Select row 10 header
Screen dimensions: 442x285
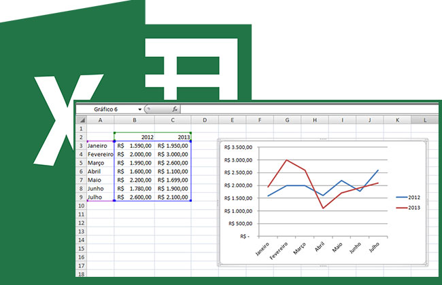point(81,206)
